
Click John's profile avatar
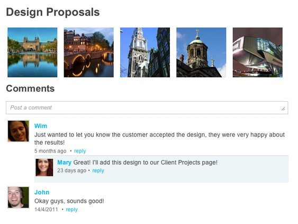tap(18, 197)
